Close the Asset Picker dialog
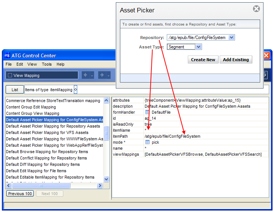The width and height of the screenshot is (274, 212). point(256,9)
